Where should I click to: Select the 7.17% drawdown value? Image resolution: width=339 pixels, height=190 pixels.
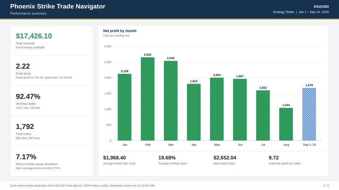26,157
